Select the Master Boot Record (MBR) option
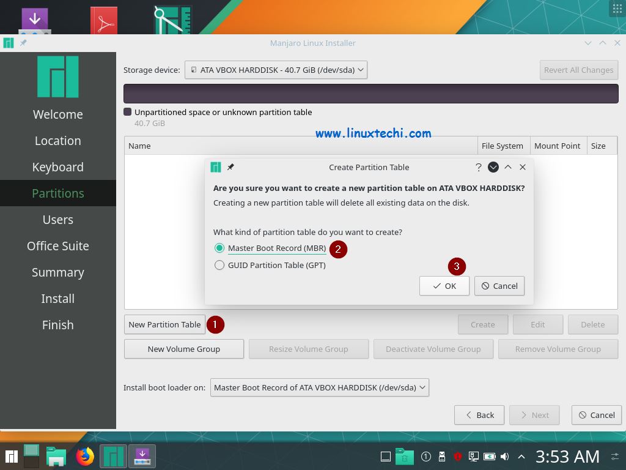626x470 pixels. point(219,248)
